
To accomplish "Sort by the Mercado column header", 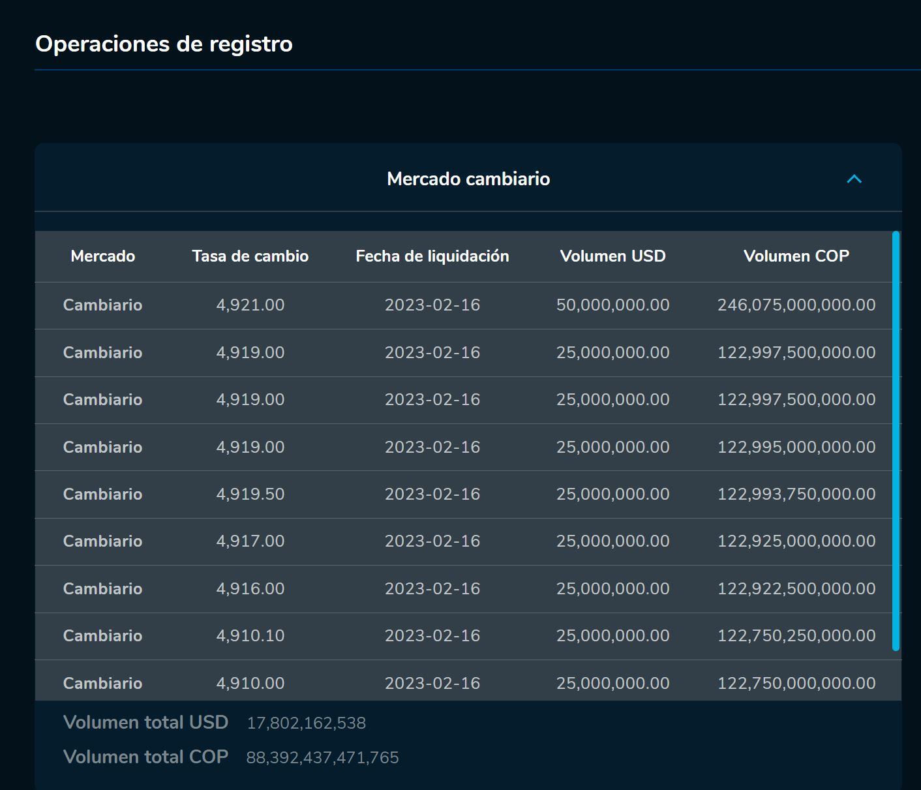I will (102, 256).
